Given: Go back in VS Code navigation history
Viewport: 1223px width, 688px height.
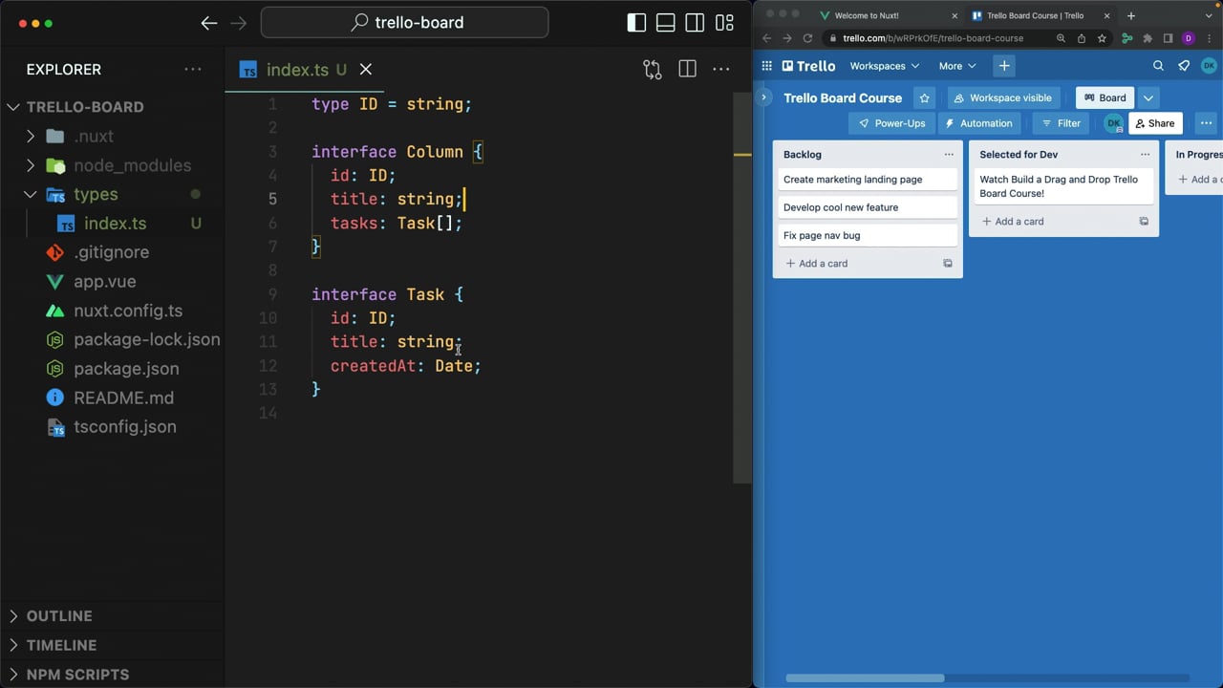Looking at the screenshot, I should (209, 23).
